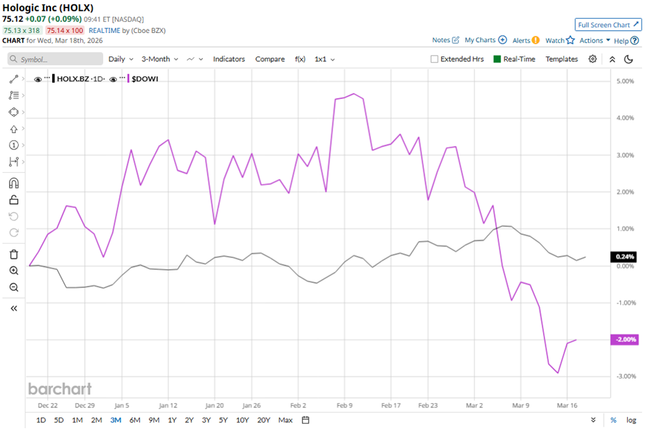
Task: Select the 2M range tab
Action: pyautogui.click(x=96, y=420)
